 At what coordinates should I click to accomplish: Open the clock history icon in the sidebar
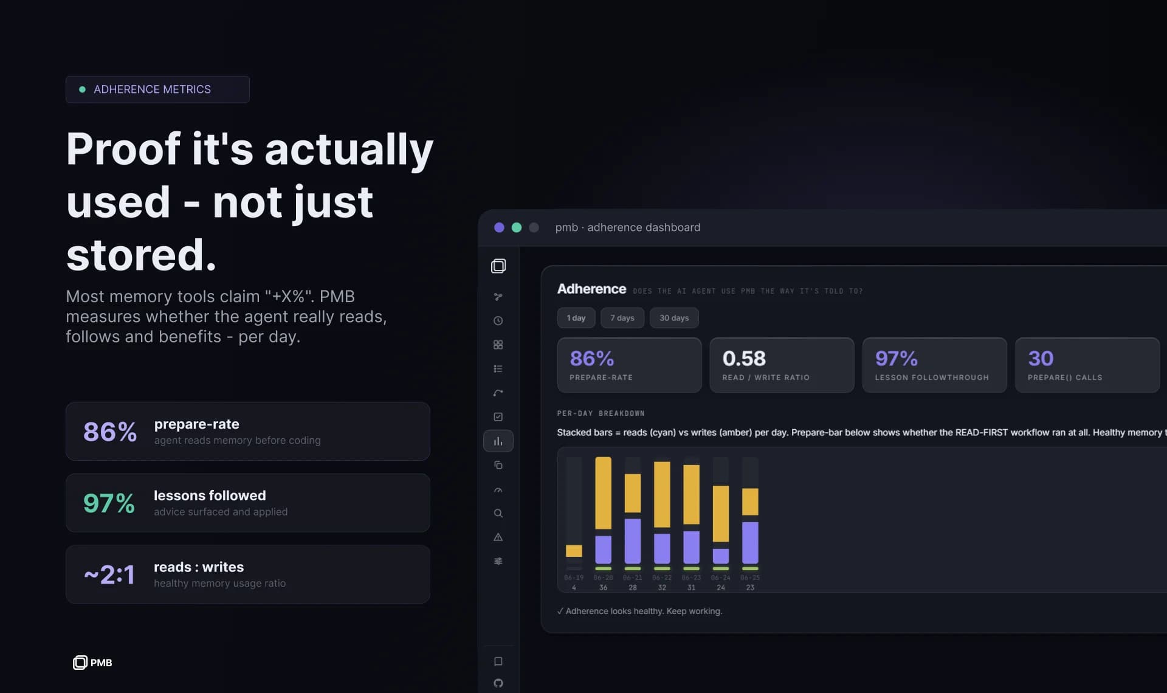498,320
